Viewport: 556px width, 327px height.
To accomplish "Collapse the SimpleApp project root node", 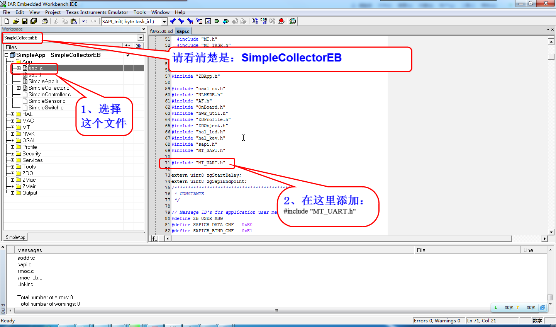I will tap(6, 55).
